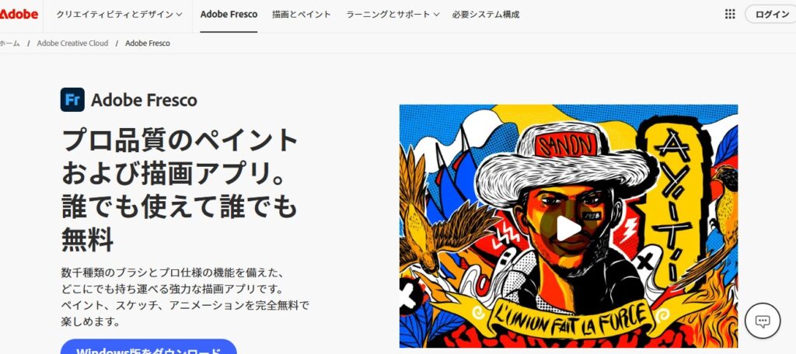Click the Adobe Fresco product title text
This screenshot has width=796, height=354.
(x=144, y=100)
